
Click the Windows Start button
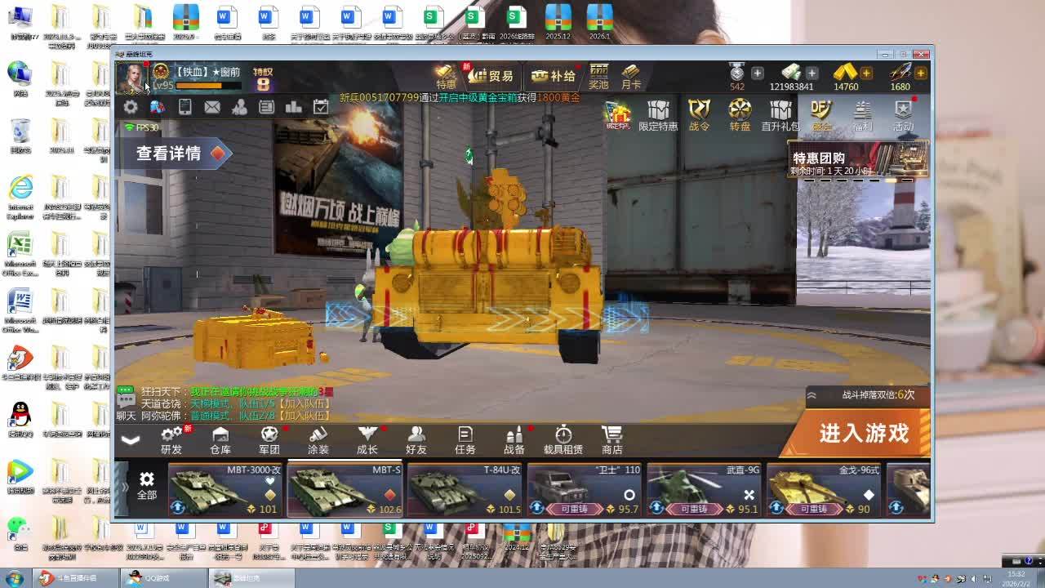click(15, 578)
